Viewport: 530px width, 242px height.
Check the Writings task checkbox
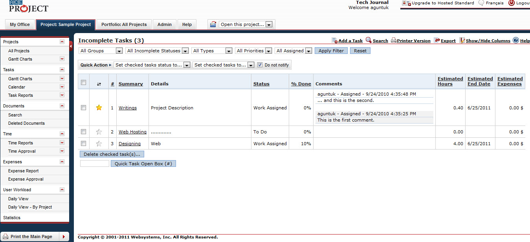(83, 108)
